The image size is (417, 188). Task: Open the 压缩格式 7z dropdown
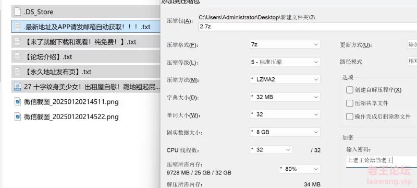click(285, 44)
